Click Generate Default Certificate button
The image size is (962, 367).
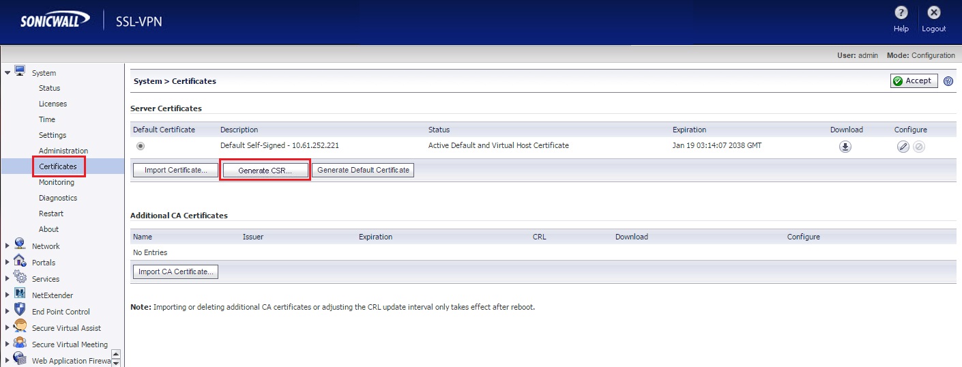(x=363, y=171)
